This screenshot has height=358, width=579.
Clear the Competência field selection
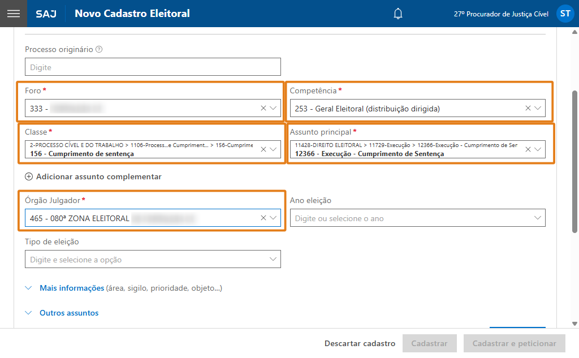click(528, 108)
